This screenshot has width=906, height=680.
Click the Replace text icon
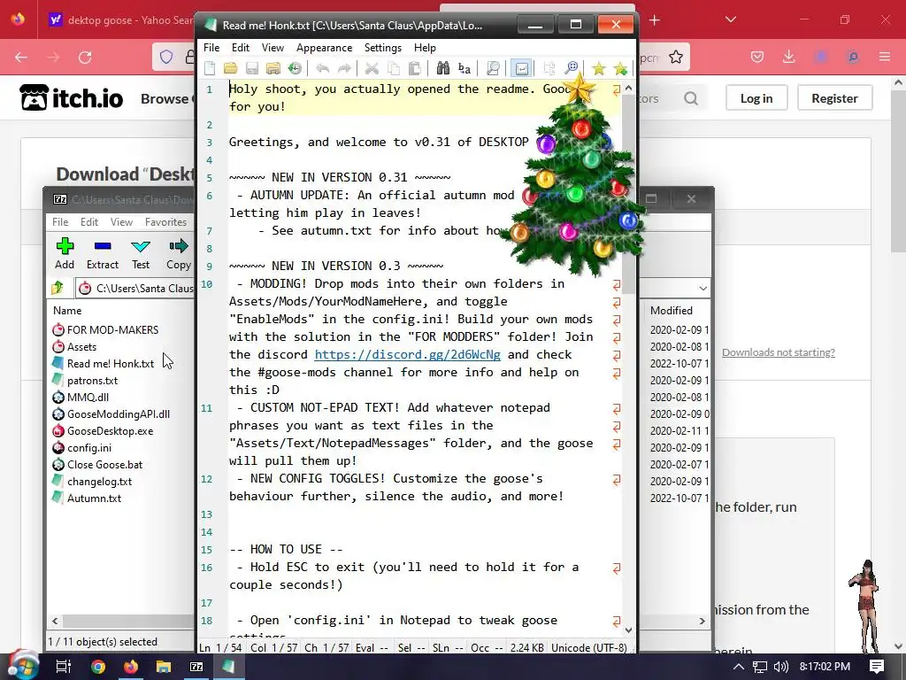[464, 69]
